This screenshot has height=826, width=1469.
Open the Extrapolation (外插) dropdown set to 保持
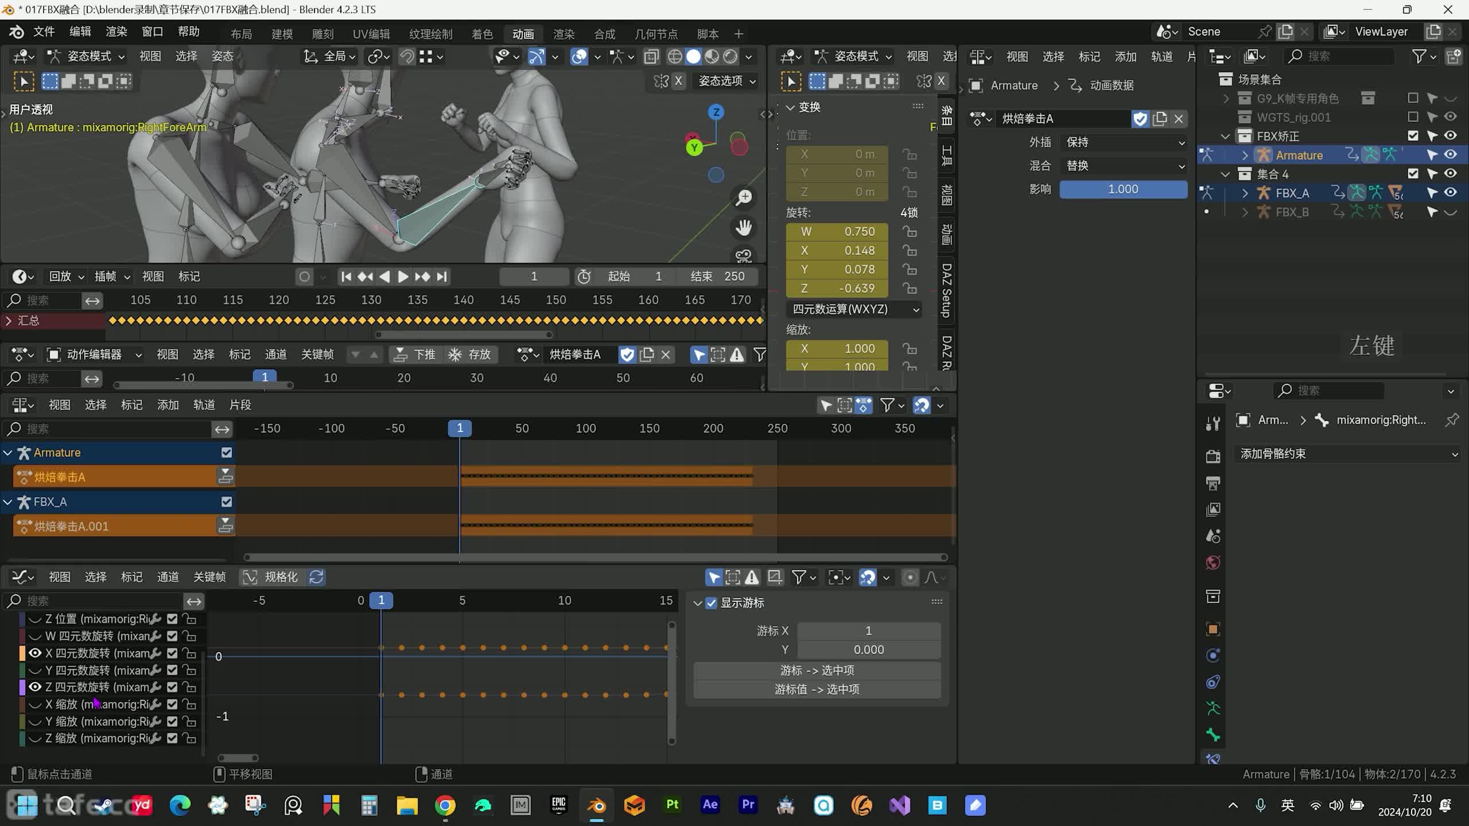click(1124, 142)
